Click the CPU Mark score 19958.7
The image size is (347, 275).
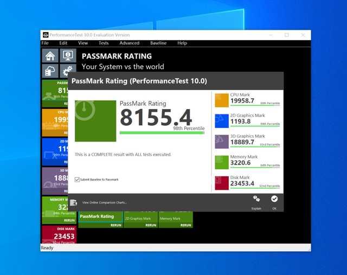pos(242,101)
